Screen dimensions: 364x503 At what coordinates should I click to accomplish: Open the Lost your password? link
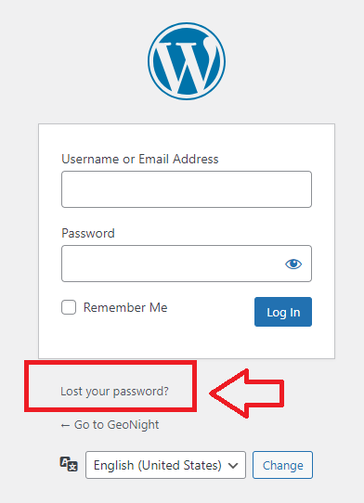tap(114, 392)
